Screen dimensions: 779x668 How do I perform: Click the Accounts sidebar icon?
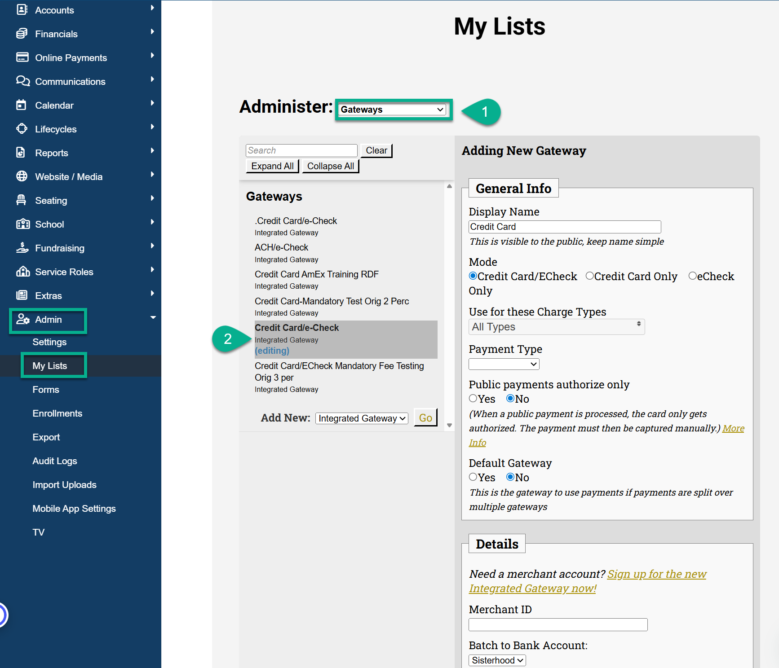click(22, 9)
